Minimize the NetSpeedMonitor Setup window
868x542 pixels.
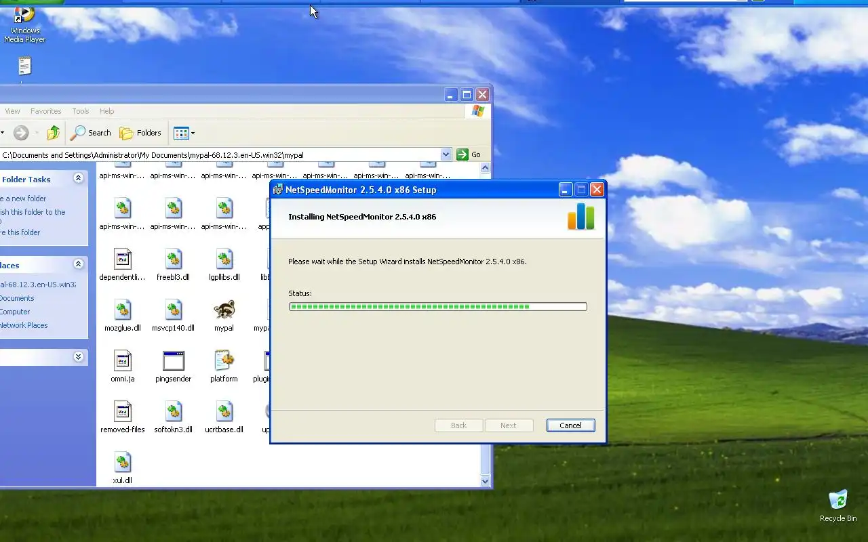pos(566,190)
